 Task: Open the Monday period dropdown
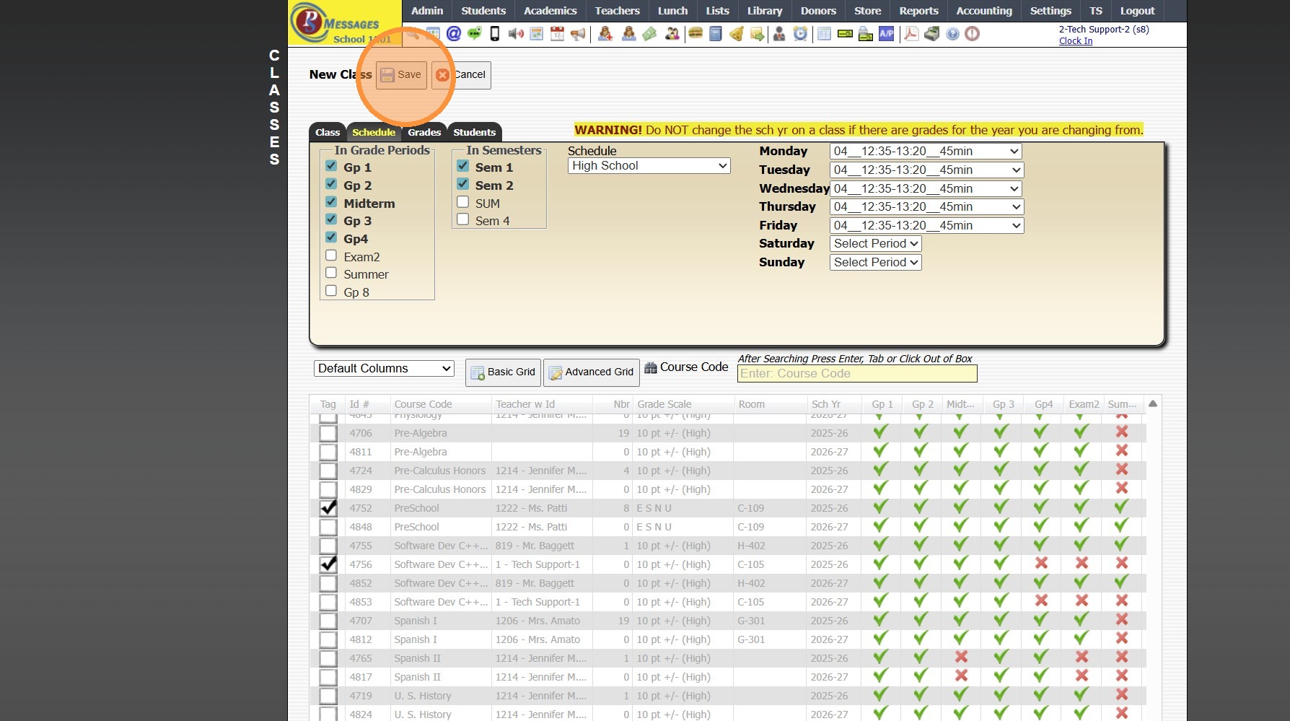point(926,152)
